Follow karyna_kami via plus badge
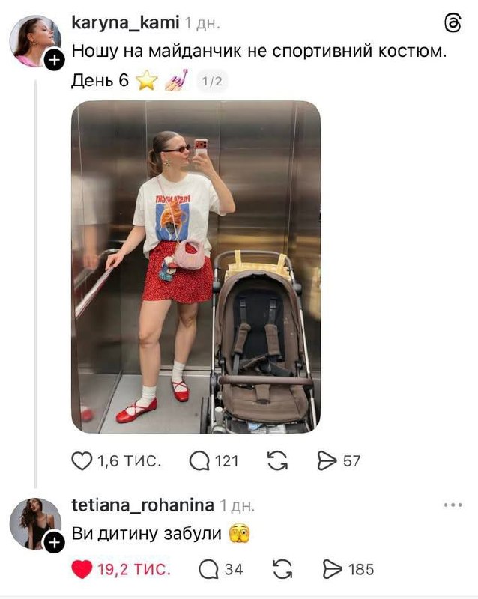 tap(55, 60)
